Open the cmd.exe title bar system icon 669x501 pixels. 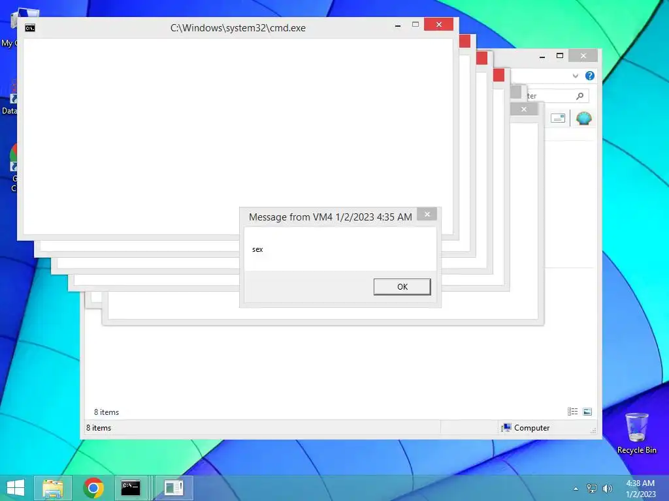30,28
